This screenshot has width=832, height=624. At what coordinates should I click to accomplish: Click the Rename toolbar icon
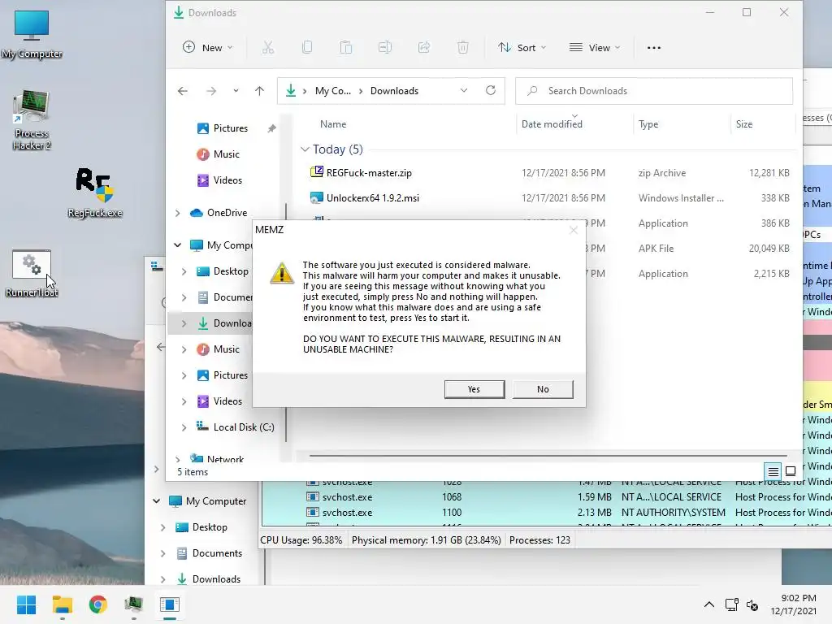pyautogui.click(x=384, y=48)
